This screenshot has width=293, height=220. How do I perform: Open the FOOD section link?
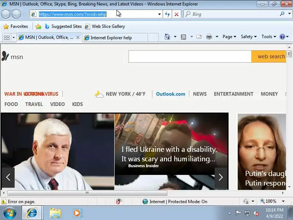11,104
